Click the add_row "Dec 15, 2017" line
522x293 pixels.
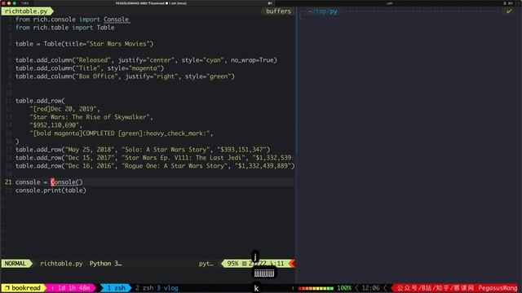click(153, 158)
